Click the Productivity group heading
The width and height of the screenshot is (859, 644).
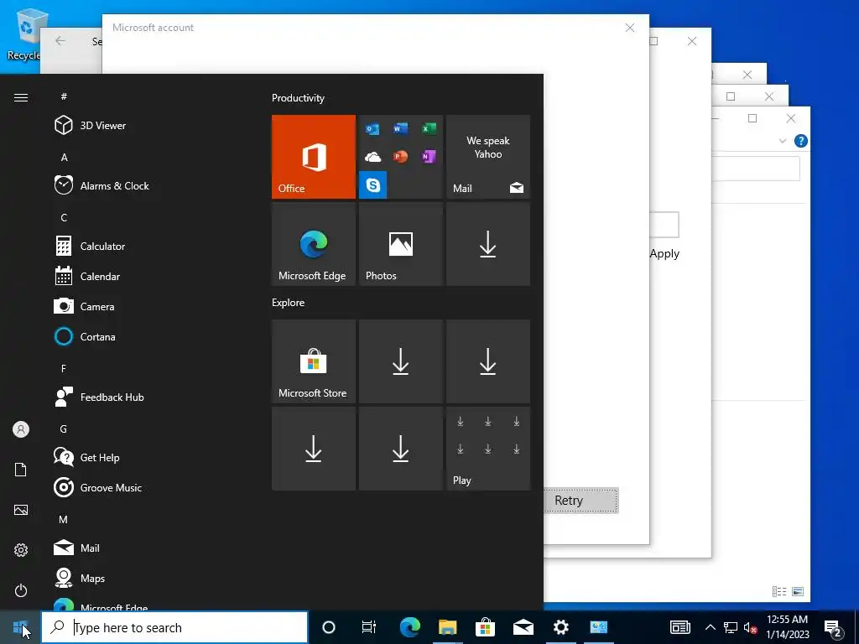pos(298,98)
